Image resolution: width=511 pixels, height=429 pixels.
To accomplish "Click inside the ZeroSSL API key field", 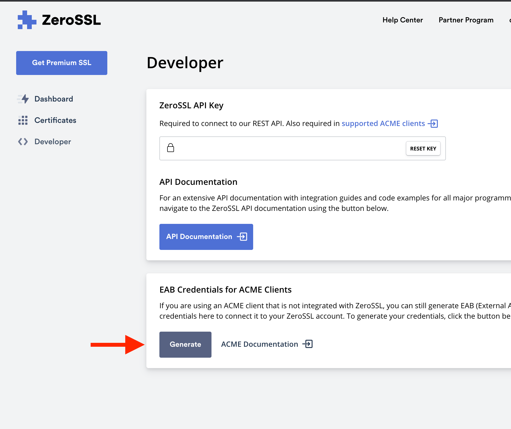I will pyautogui.click(x=286, y=148).
